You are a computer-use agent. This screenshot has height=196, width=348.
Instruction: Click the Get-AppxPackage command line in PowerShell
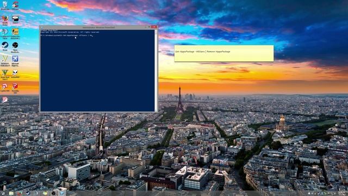(x=66, y=35)
